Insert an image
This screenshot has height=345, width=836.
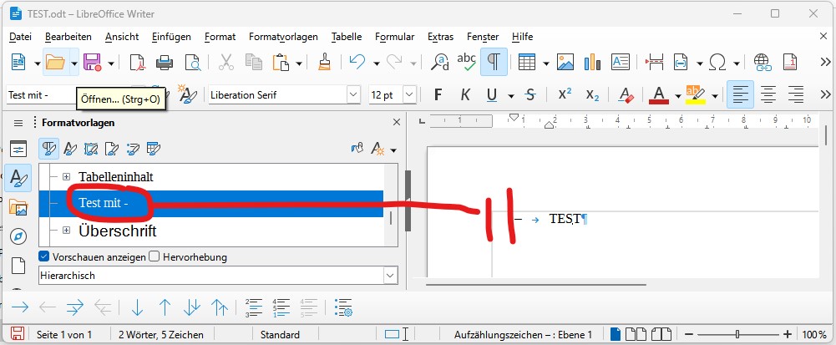coord(565,63)
